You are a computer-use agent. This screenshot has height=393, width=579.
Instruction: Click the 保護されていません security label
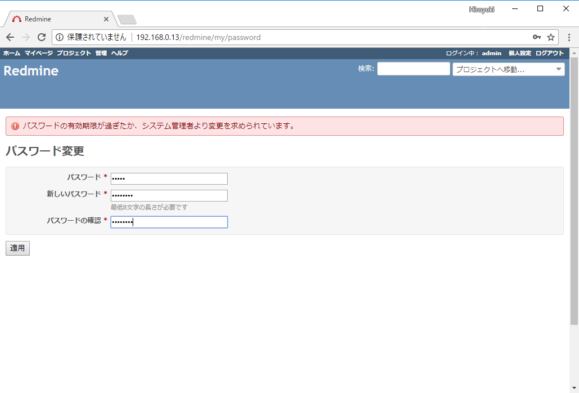click(x=96, y=37)
